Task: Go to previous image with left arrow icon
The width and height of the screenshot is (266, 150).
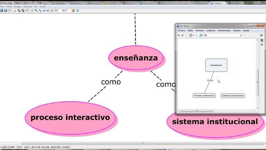Action: tap(44, 10)
